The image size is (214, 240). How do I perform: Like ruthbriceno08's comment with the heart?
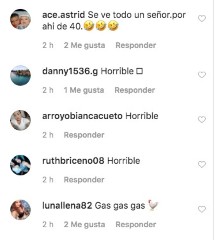click(x=202, y=165)
